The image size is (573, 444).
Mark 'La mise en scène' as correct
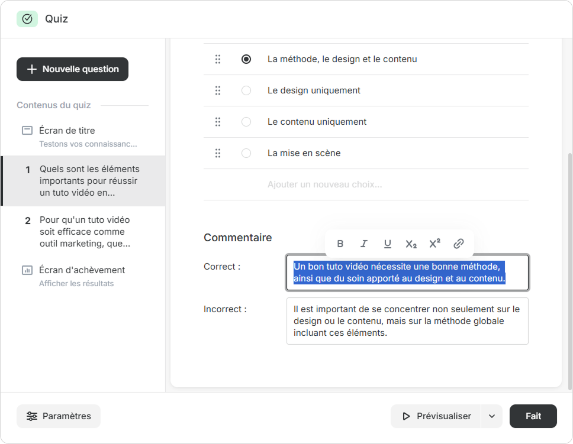(246, 153)
